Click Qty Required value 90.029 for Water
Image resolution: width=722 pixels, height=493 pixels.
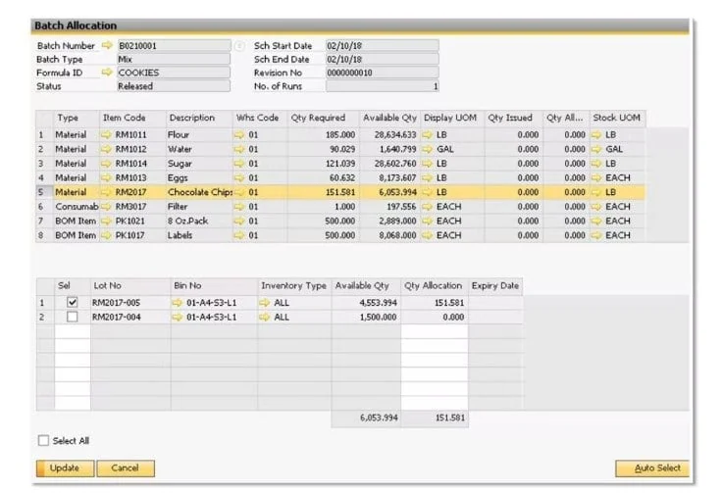click(342, 149)
